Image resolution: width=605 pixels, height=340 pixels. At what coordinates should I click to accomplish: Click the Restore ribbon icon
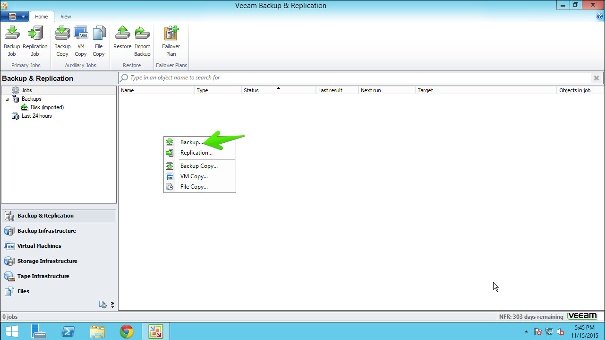pos(122,38)
